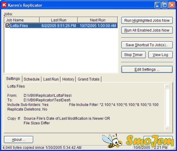This screenshot has height=151, width=177.
Task: Open the View Log button
Action: click(160, 55)
